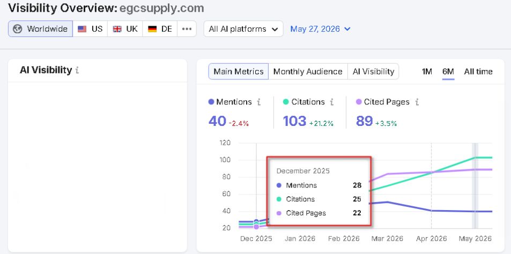
Task: Click the egcsupply.com domain title
Action: pyautogui.click(x=161, y=8)
